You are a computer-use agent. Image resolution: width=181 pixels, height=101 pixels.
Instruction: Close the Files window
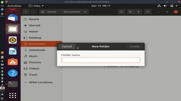(176, 12)
